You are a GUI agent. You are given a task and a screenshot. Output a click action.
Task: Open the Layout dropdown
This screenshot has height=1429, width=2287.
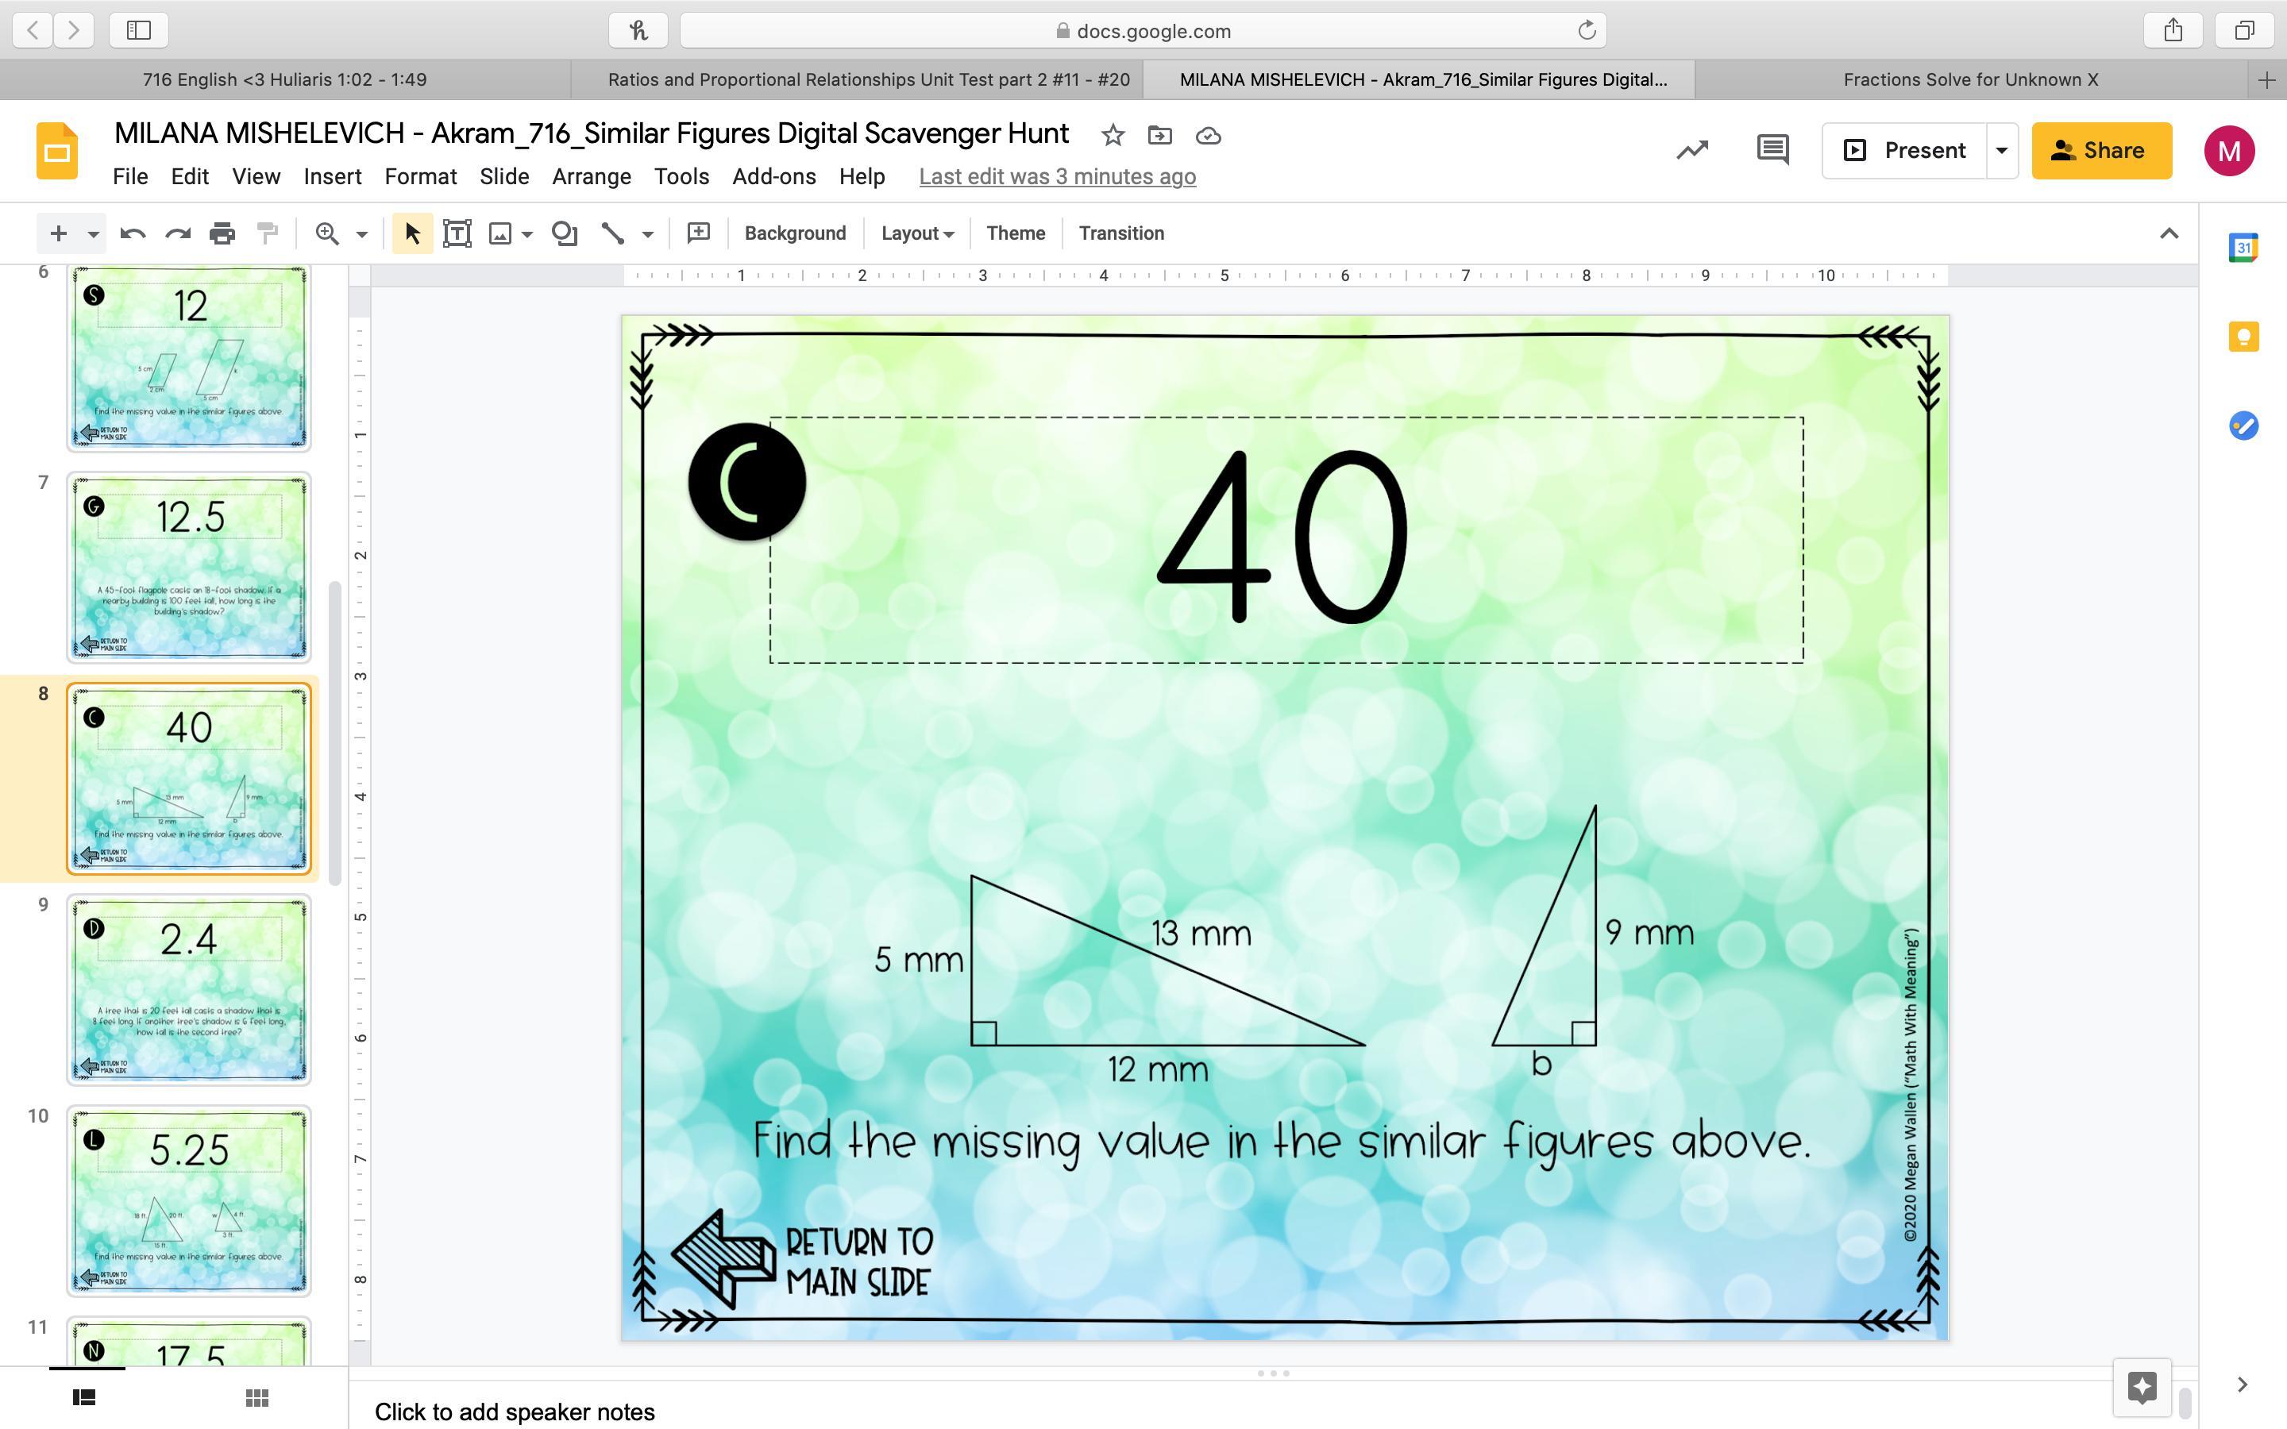(916, 233)
